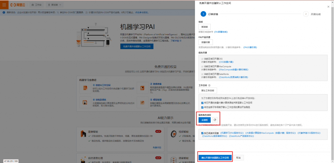The image size is (334, 163).
Task: Click the 创建AI工作空间 card icon
Action: coord(85,88)
